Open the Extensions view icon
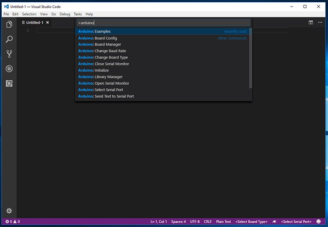This screenshot has width=328, height=227. tap(9, 83)
